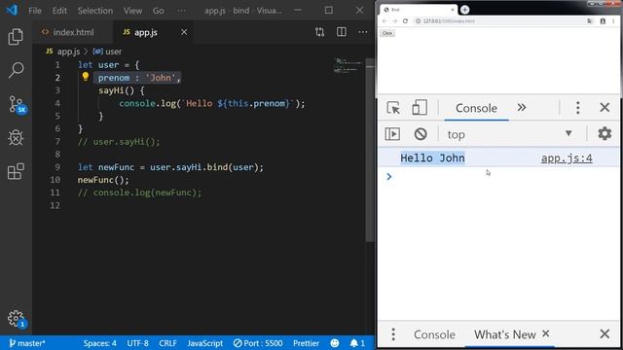Open the drawer three-dot menu
This screenshot has width=623, height=350.
(393, 334)
